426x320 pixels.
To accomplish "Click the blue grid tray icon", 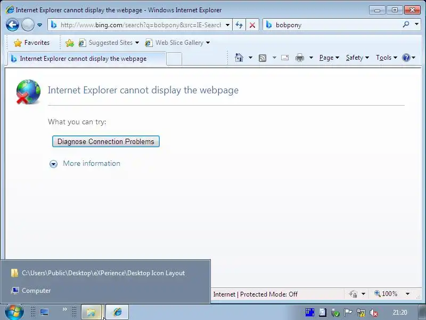I will click(x=310, y=313).
